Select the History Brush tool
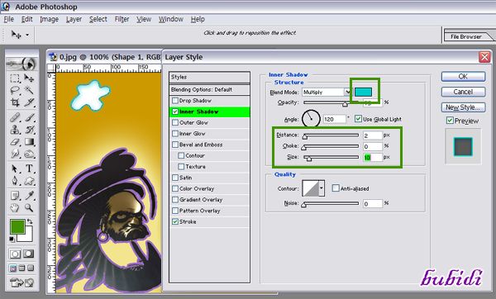The image size is (496, 299). [x=29, y=130]
